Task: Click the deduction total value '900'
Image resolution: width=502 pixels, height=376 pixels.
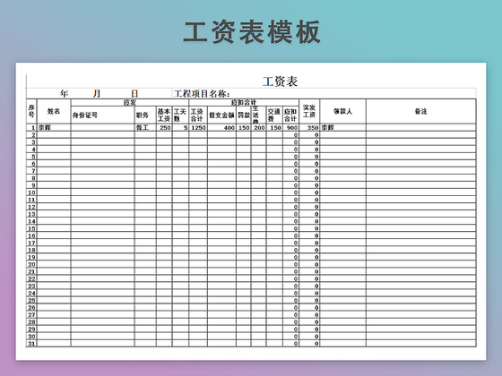Action: click(x=292, y=128)
